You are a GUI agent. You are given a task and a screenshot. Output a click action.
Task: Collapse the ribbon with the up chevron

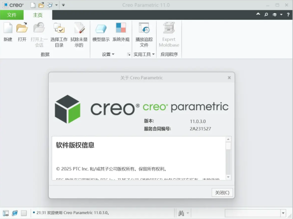click(258, 14)
